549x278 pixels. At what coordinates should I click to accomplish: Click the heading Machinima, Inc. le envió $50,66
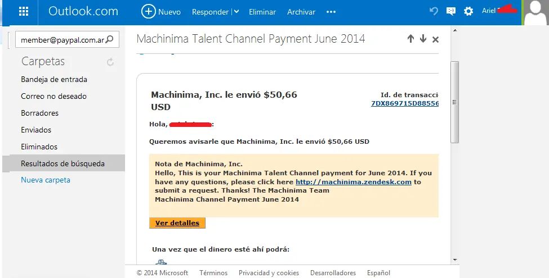pos(224,101)
